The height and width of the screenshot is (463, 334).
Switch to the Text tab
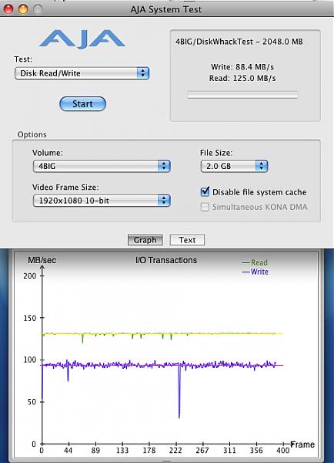point(187,240)
